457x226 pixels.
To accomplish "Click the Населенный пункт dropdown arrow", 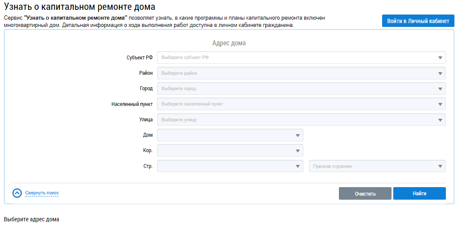I will (x=440, y=104).
